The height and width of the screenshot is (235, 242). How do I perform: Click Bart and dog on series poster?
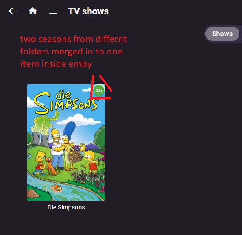point(44,164)
